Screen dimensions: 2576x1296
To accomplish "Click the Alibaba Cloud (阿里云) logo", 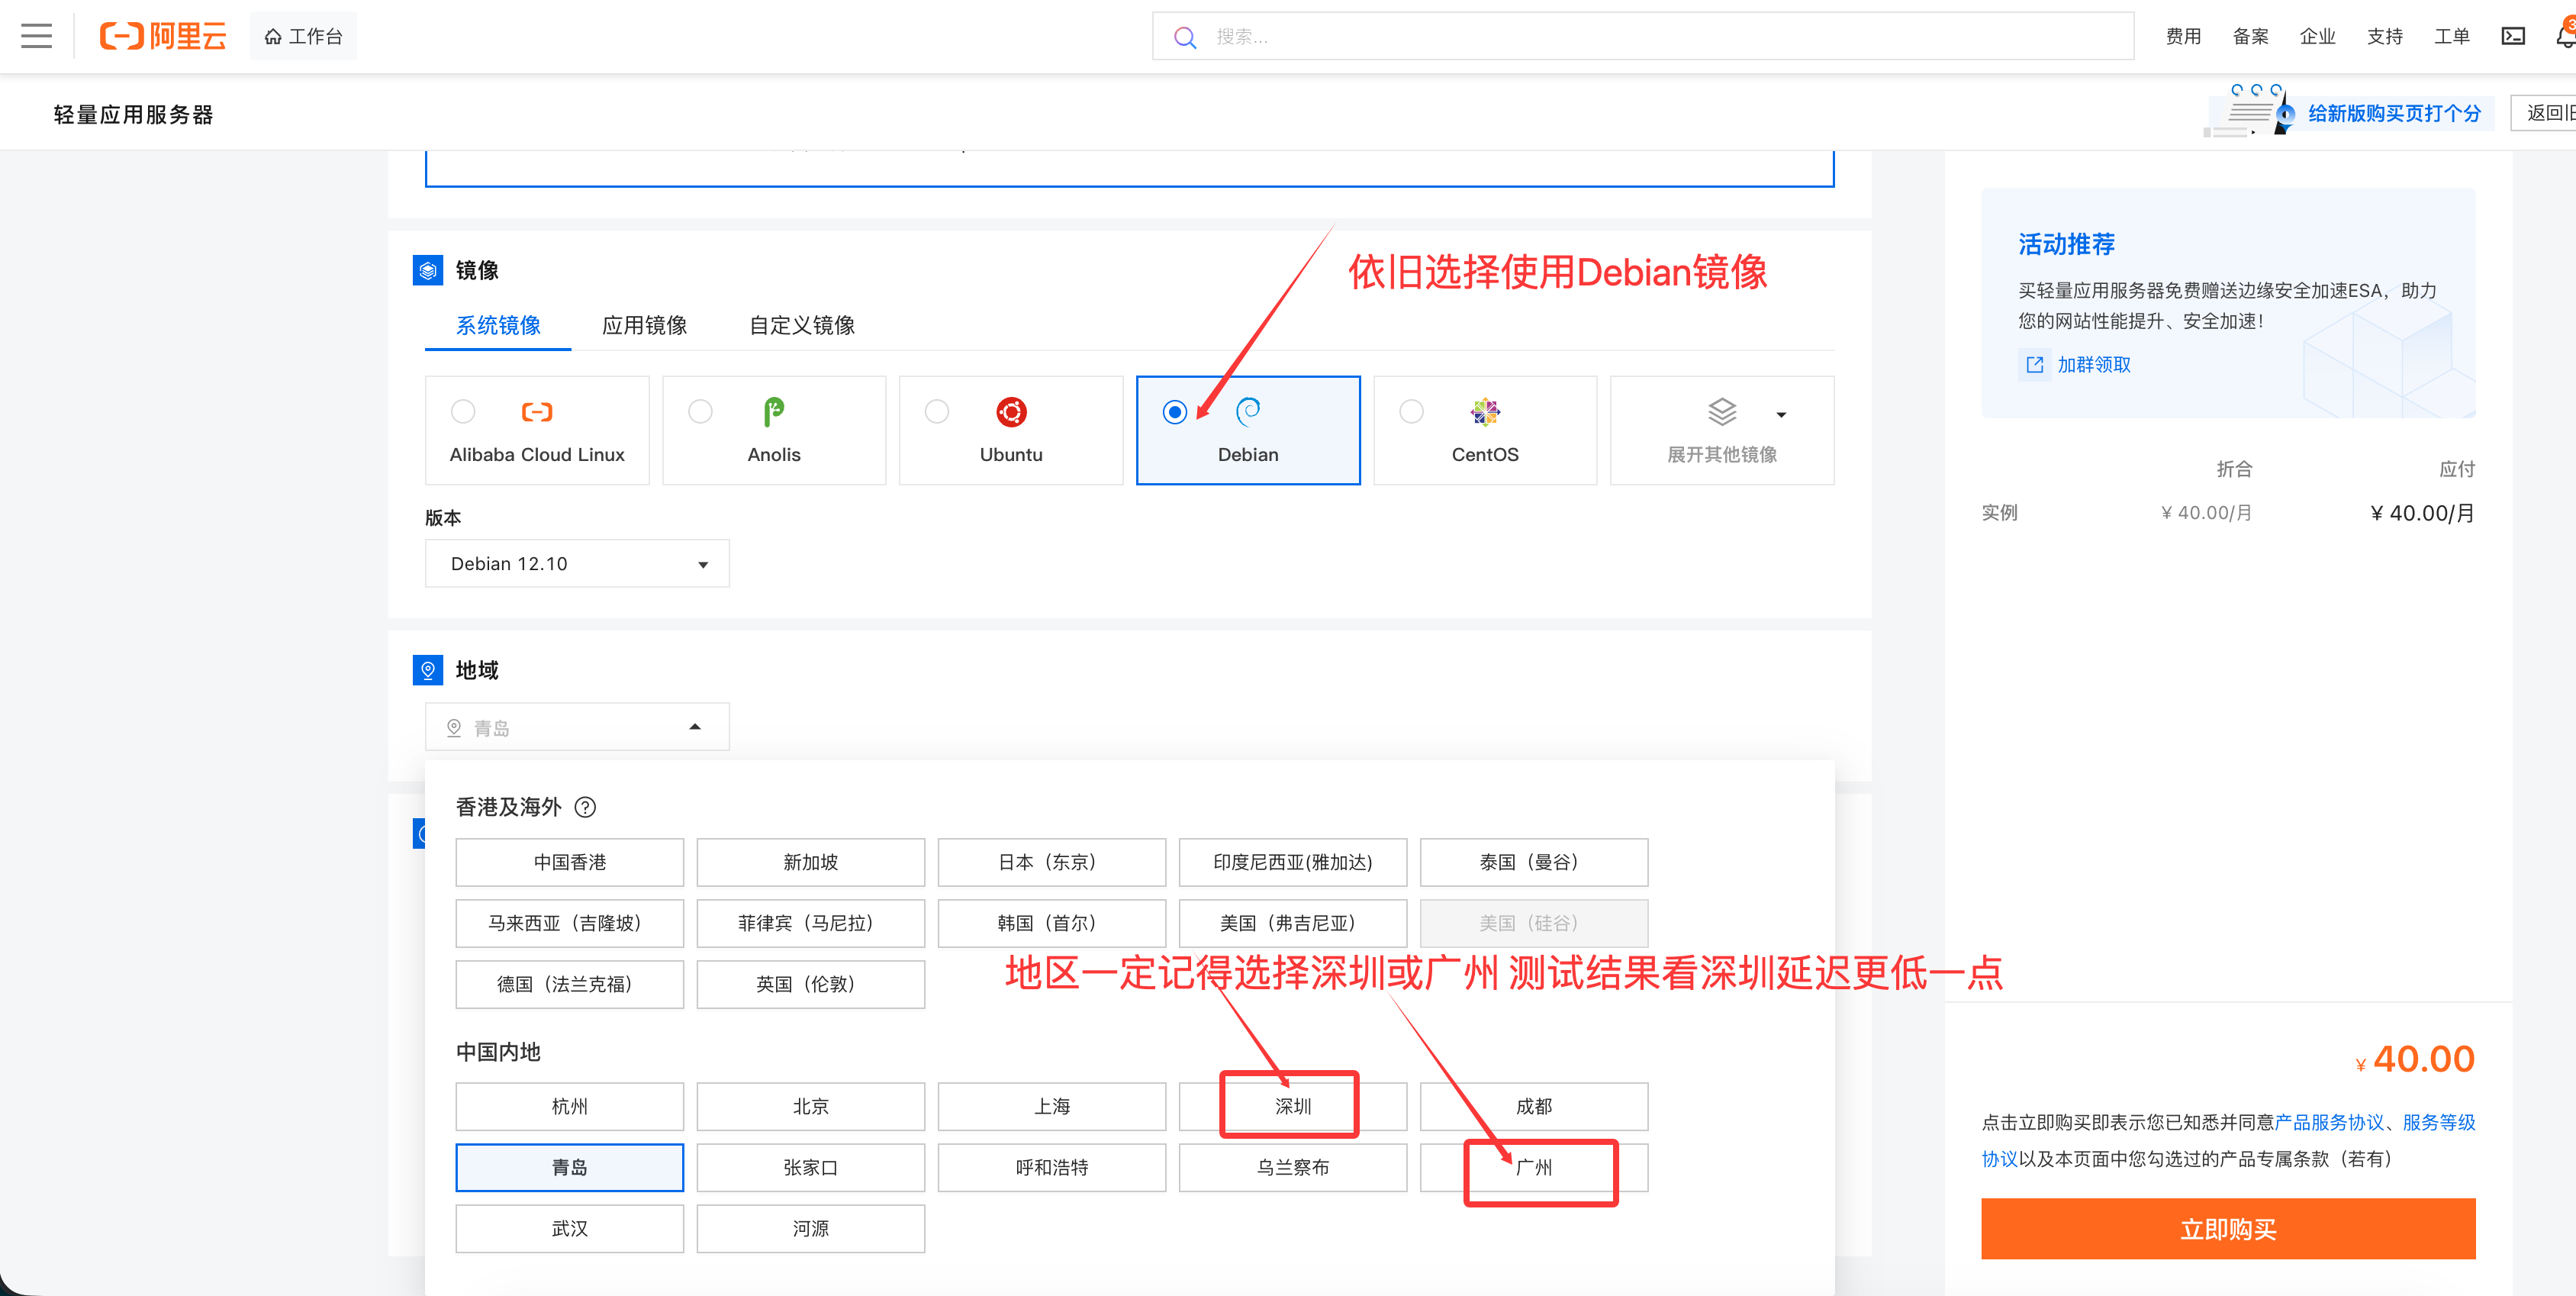I will click(x=163, y=36).
